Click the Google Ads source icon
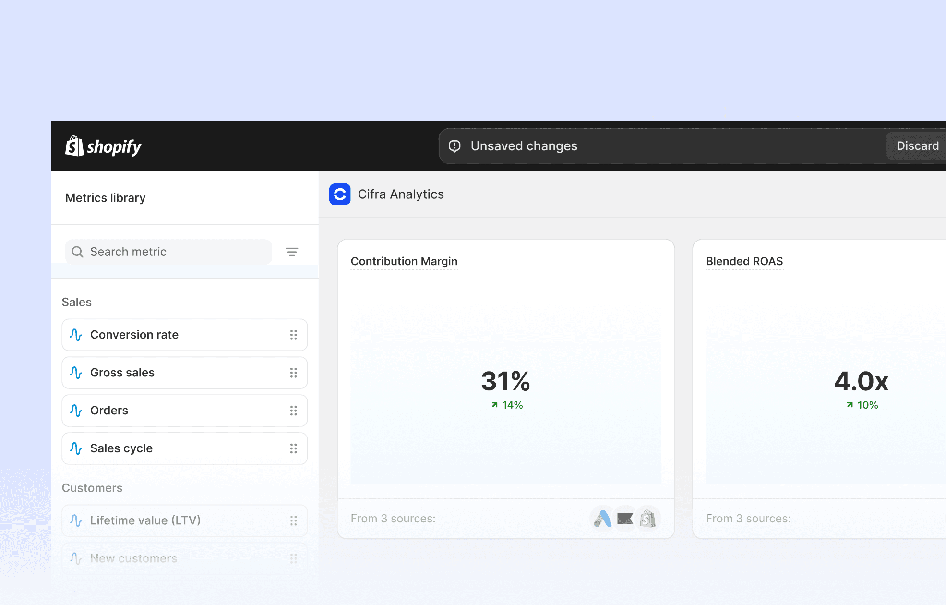946x605 pixels. [x=602, y=519]
